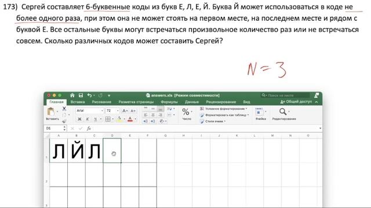371x208 pixels.
Task: Collapse the ribbon with the chevron
Action: coord(317,102)
